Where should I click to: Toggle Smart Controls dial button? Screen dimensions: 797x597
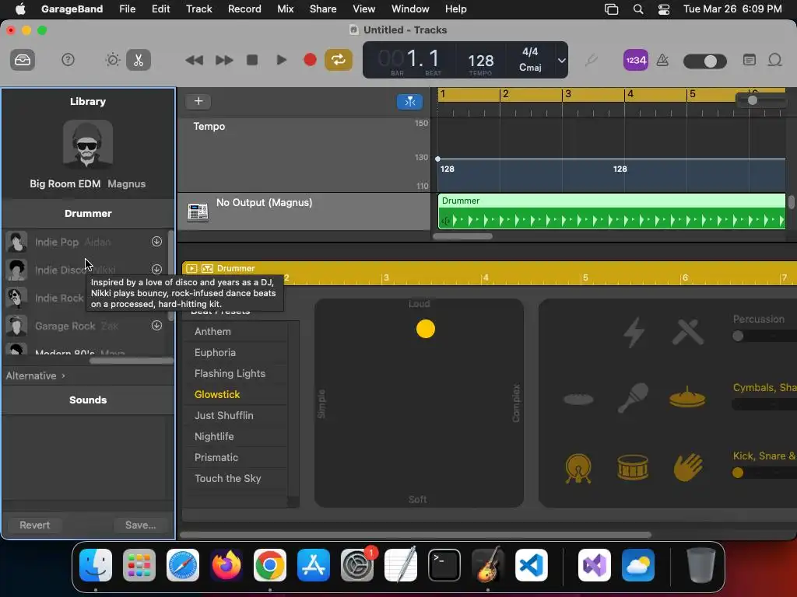pyautogui.click(x=113, y=60)
